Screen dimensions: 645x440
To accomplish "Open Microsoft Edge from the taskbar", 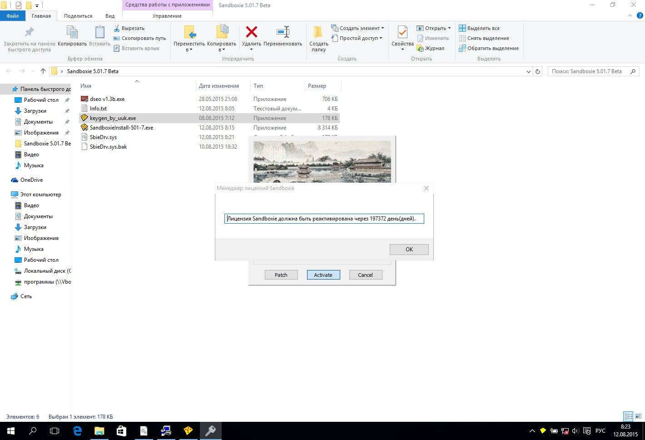I will pos(77,431).
